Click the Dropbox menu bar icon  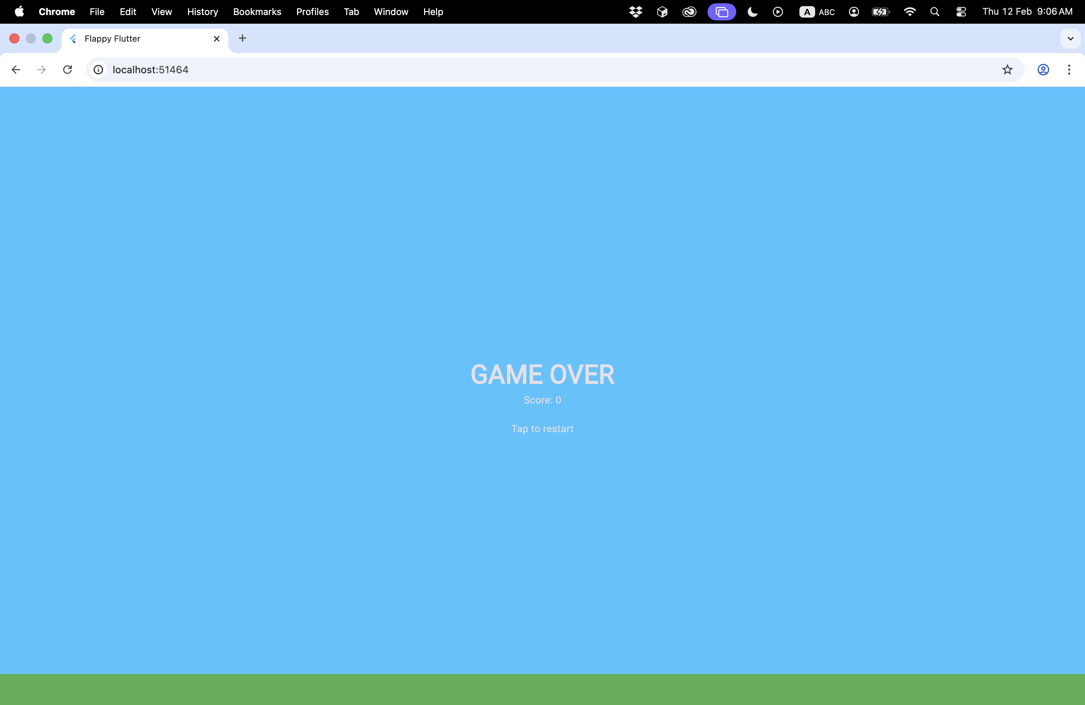pos(635,12)
